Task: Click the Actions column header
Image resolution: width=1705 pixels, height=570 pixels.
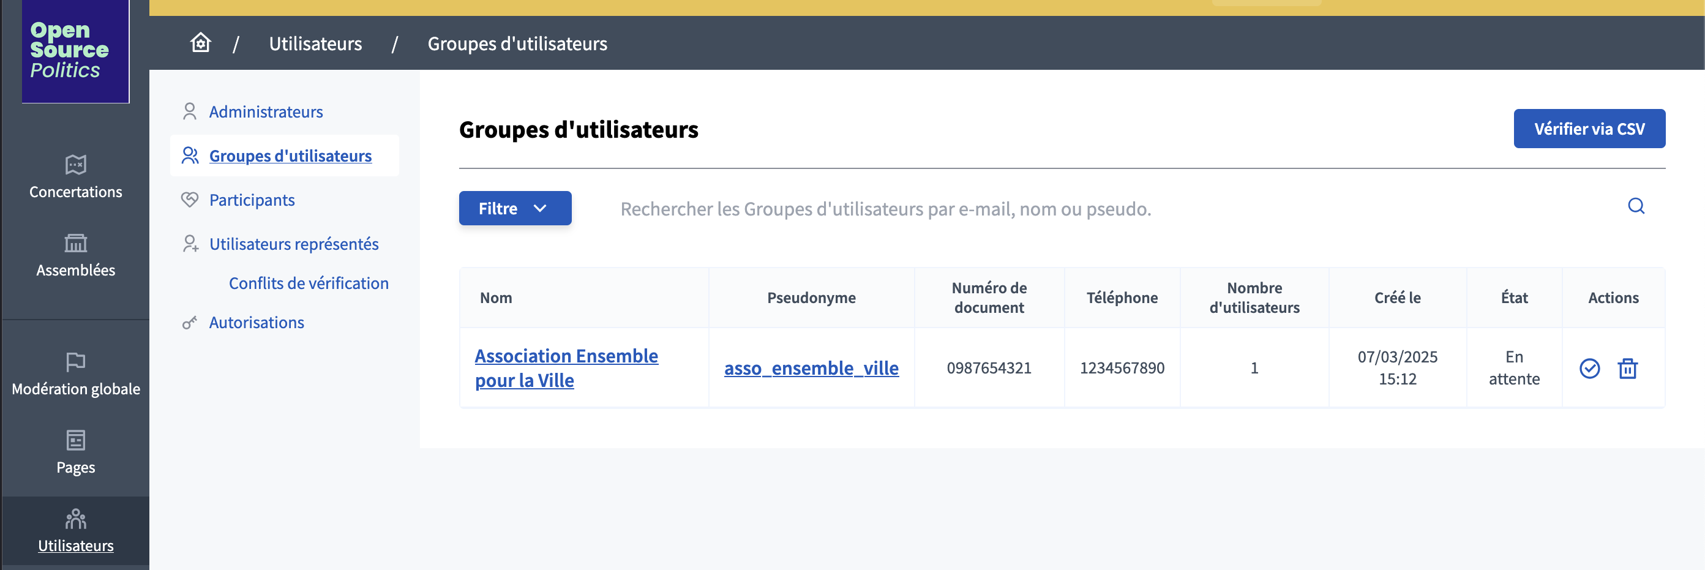Action: (x=1613, y=298)
